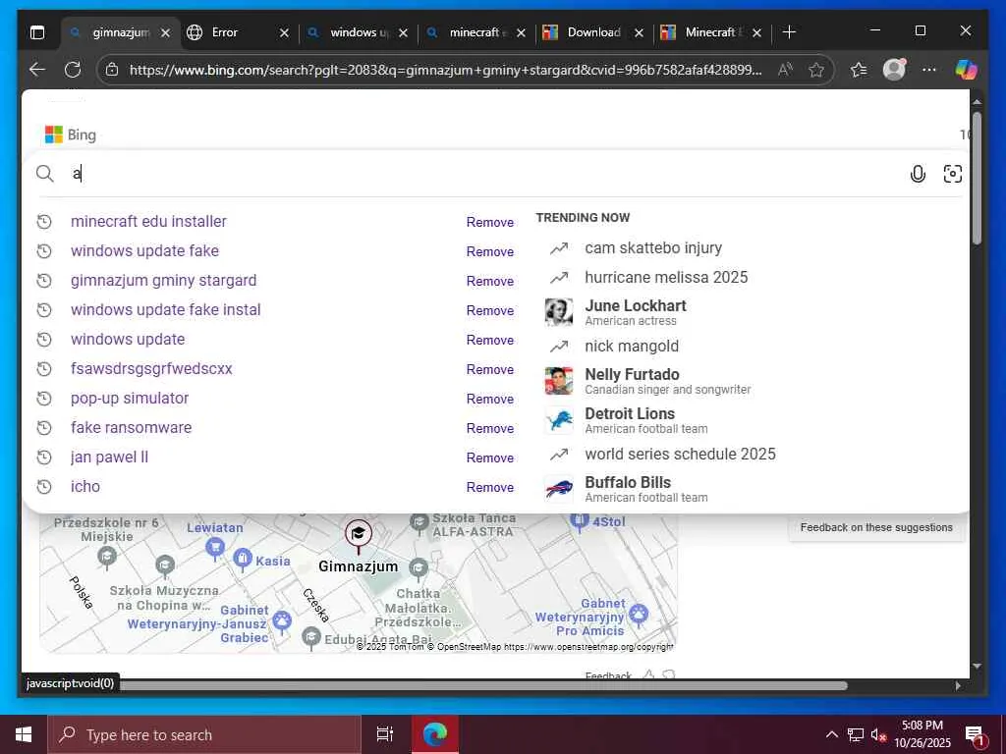Click Feedback on these suggestions

point(876,527)
